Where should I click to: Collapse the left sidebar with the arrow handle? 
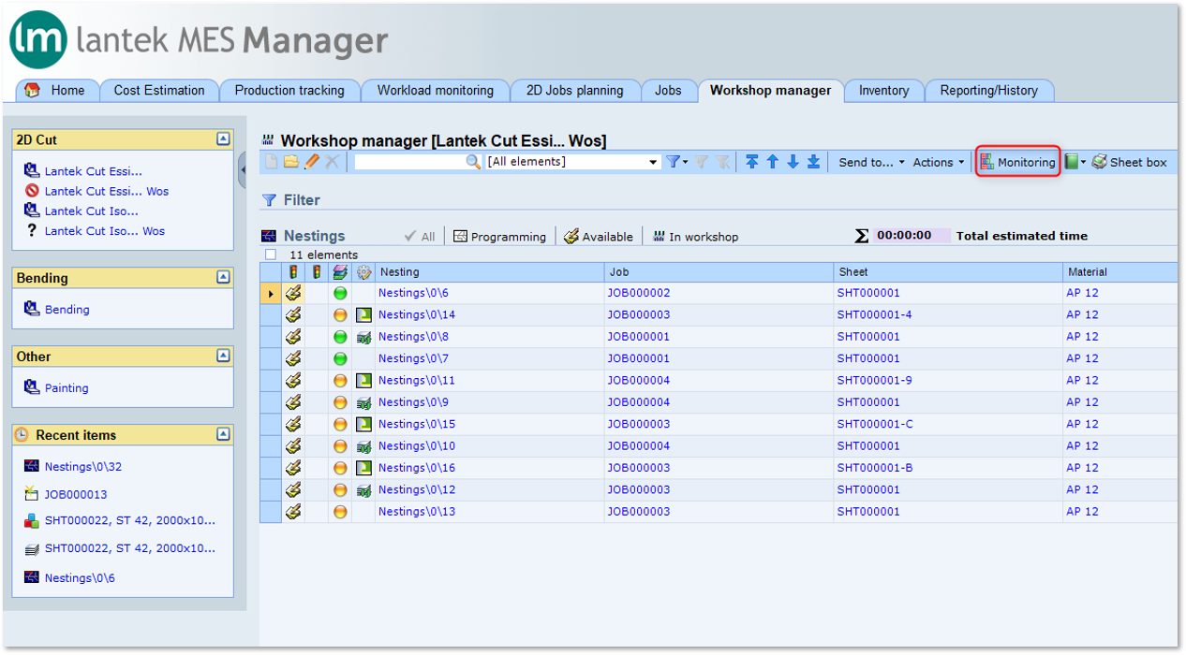pos(243,169)
